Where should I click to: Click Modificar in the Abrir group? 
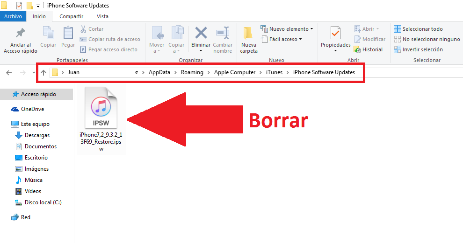pyautogui.click(x=369, y=39)
